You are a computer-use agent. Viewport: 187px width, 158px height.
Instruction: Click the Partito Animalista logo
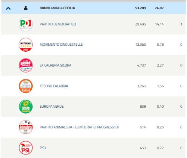click(x=26, y=127)
